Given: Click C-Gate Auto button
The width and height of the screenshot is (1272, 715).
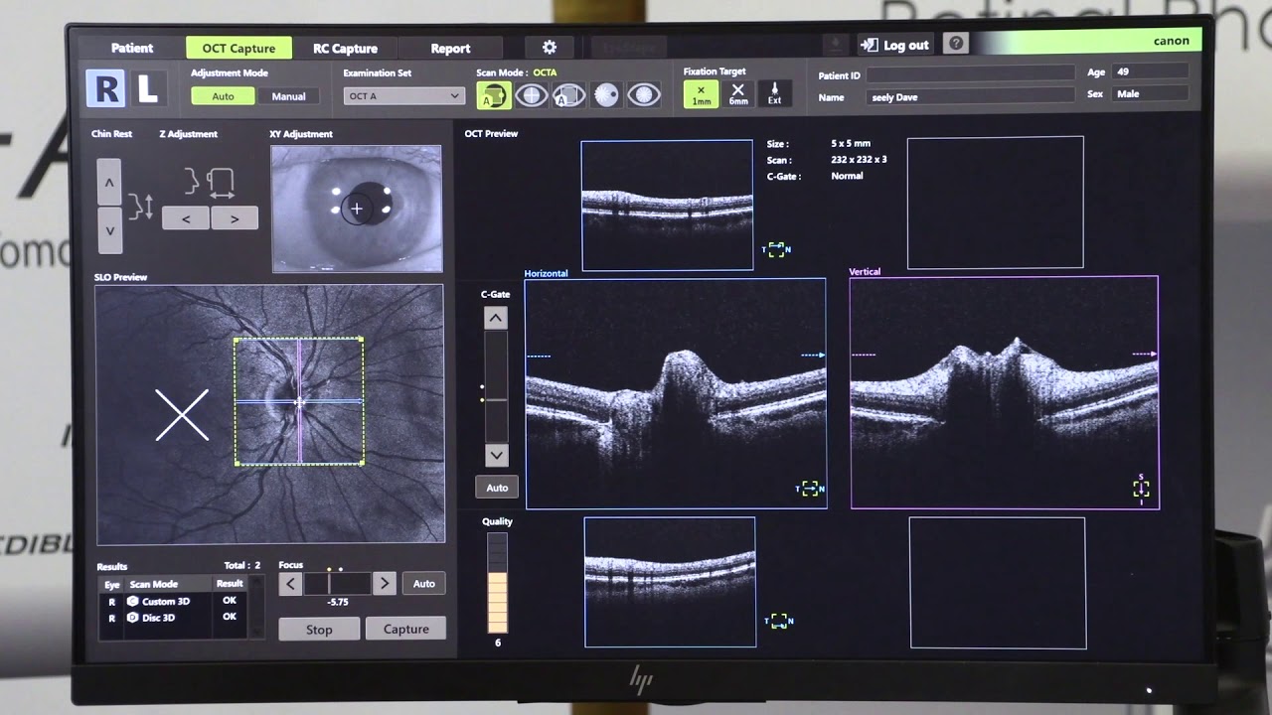Looking at the screenshot, I should [x=497, y=488].
